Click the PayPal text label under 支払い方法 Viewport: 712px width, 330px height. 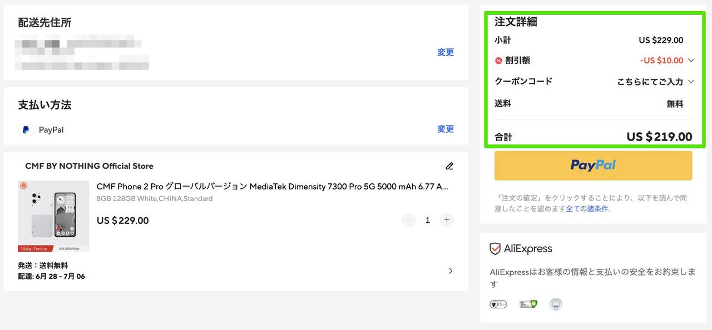click(51, 130)
